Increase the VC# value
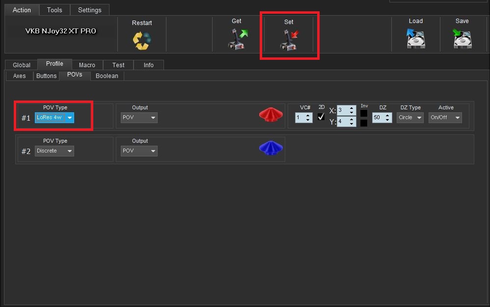Image resolution: width=490 pixels, height=307 pixels. pos(308,115)
